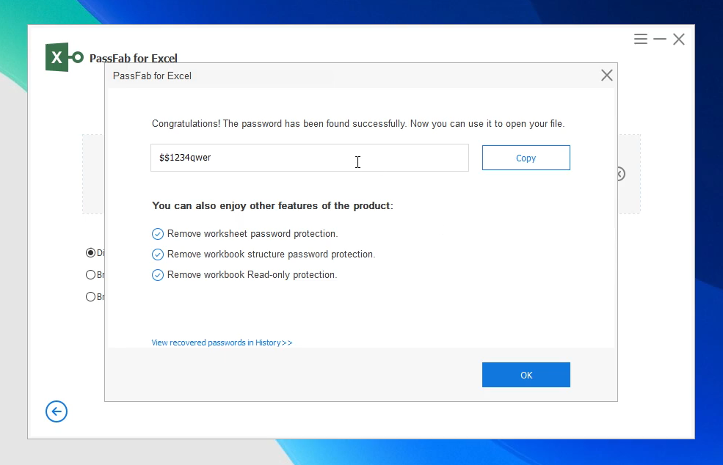Click checkmark icon beside workbook structure protection
Image resolution: width=723 pixels, height=465 pixels.
click(158, 255)
